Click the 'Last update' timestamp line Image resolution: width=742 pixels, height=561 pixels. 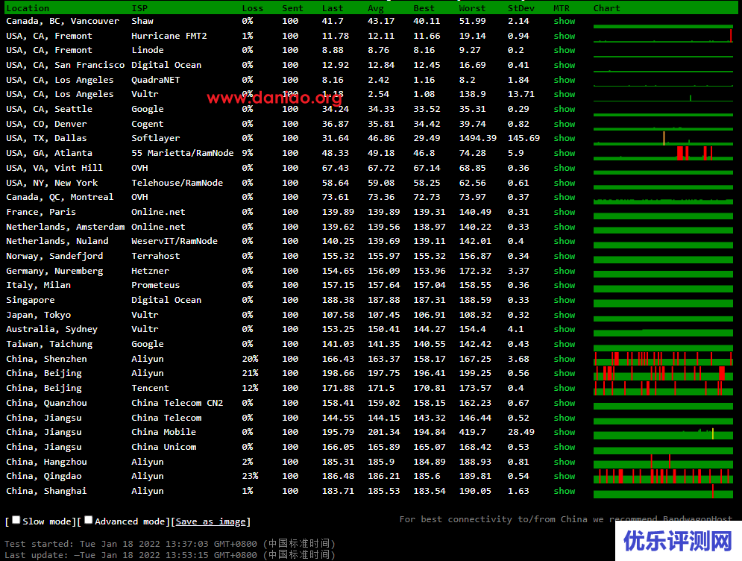[x=170, y=555]
